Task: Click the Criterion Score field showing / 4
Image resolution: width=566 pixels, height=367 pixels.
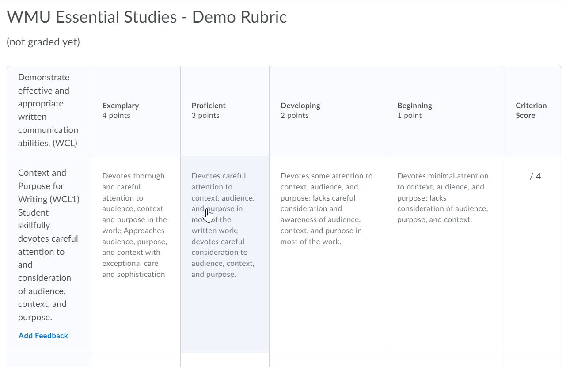Action: (533, 176)
